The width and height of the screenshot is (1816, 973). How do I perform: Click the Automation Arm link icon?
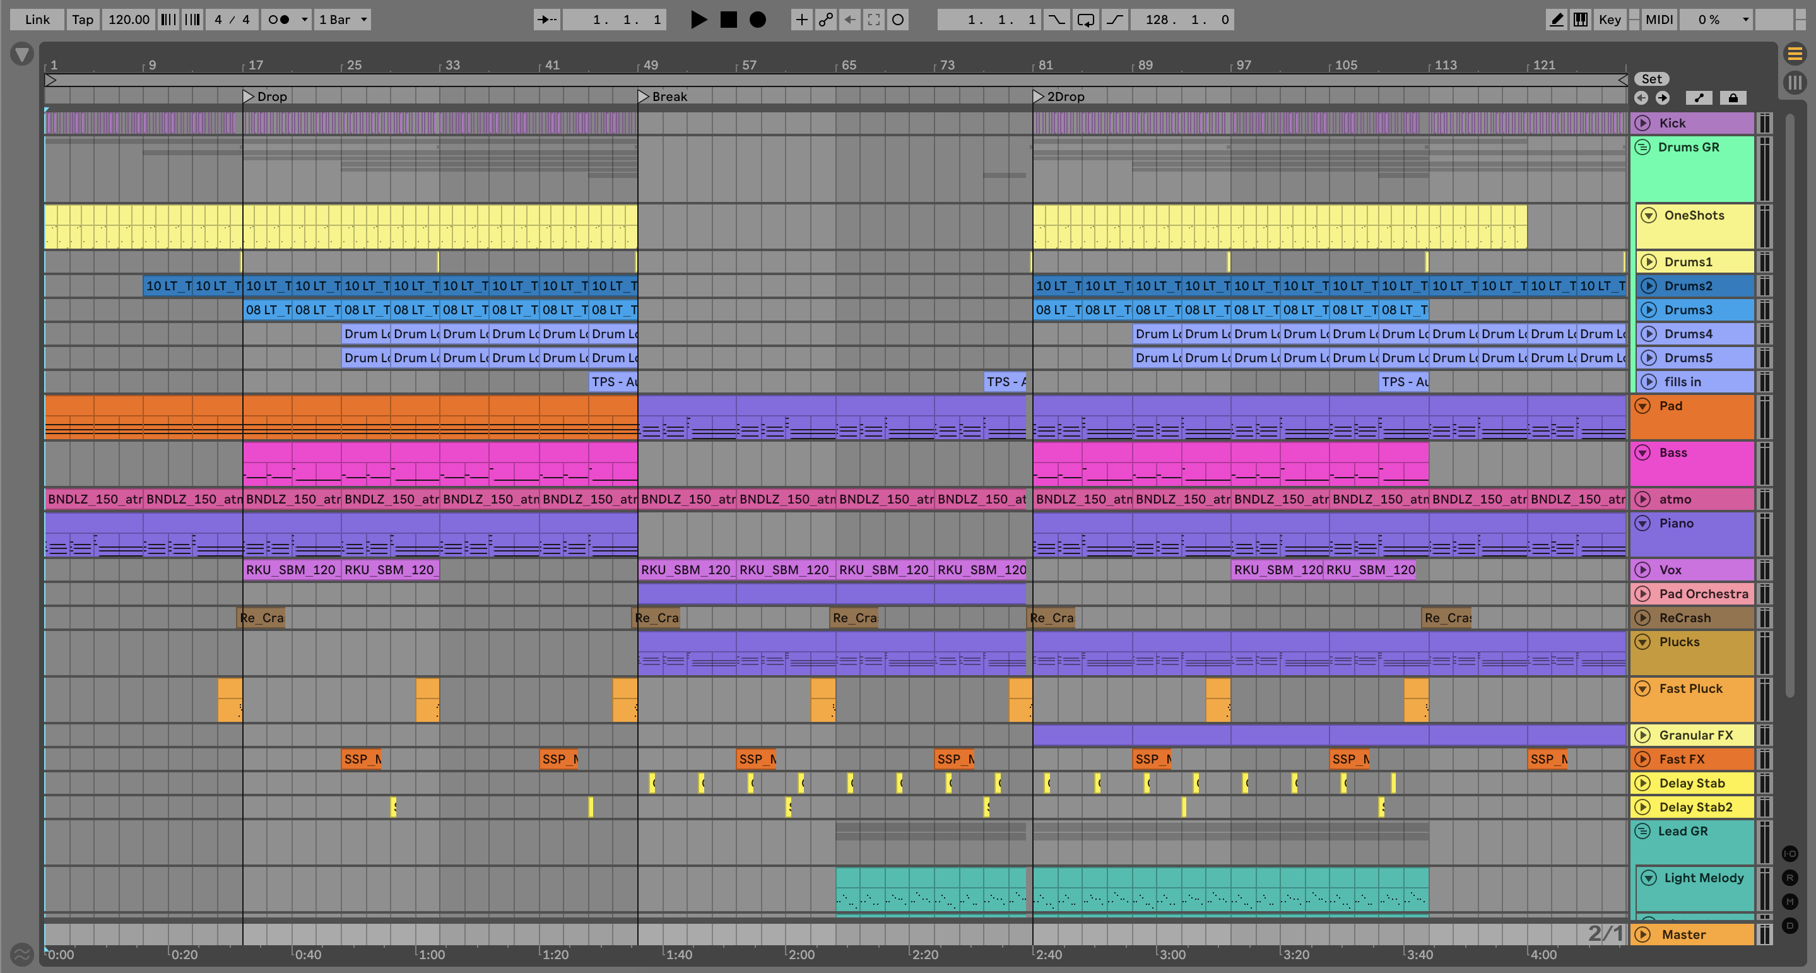point(825,20)
